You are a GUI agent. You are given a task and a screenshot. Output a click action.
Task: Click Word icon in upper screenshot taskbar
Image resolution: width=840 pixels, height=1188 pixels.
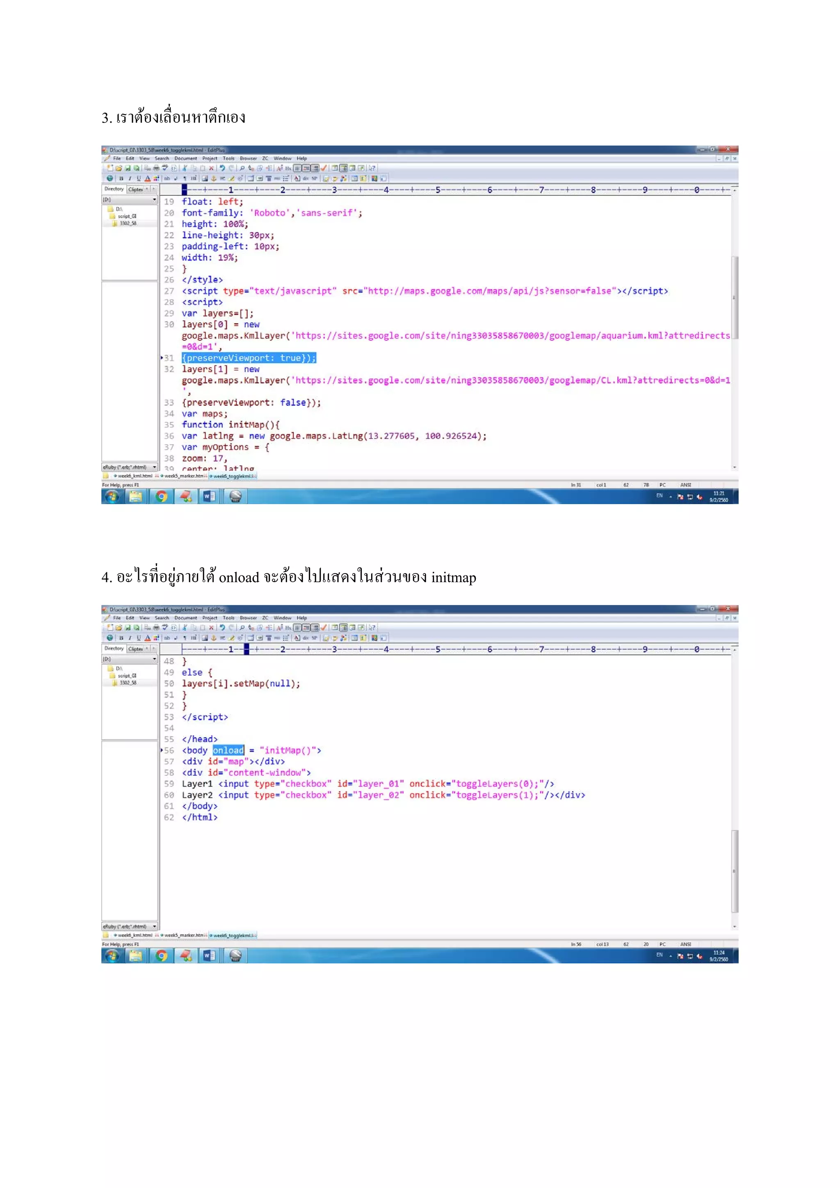click(x=210, y=497)
